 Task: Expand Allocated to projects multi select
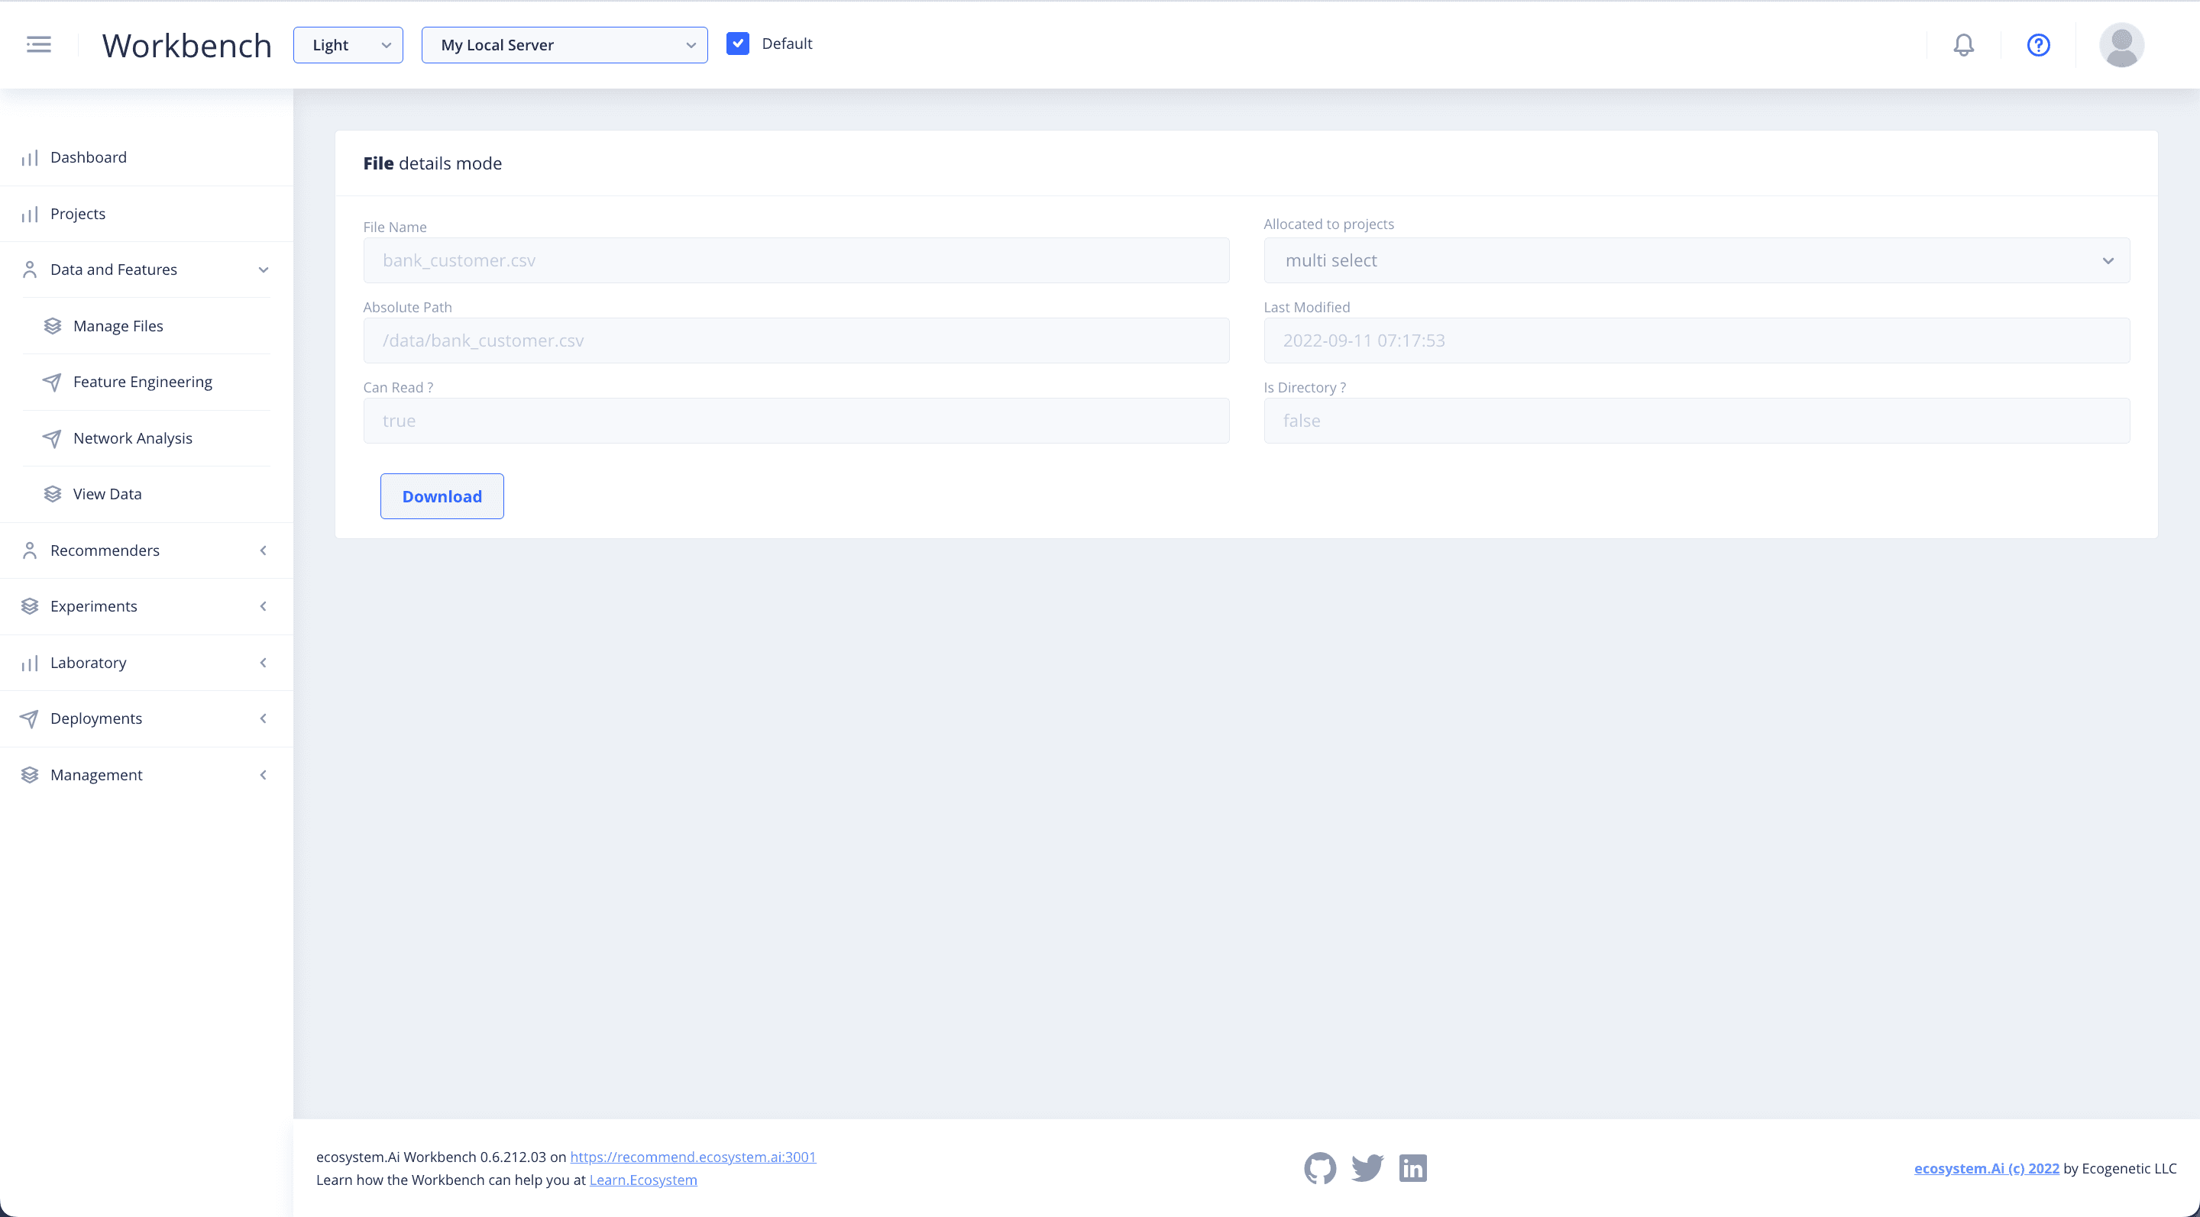pyautogui.click(x=1696, y=260)
